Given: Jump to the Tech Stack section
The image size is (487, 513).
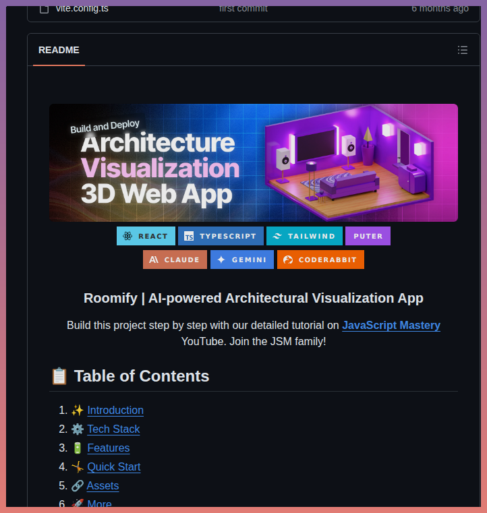Looking at the screenshot, I should click(113, 429).
